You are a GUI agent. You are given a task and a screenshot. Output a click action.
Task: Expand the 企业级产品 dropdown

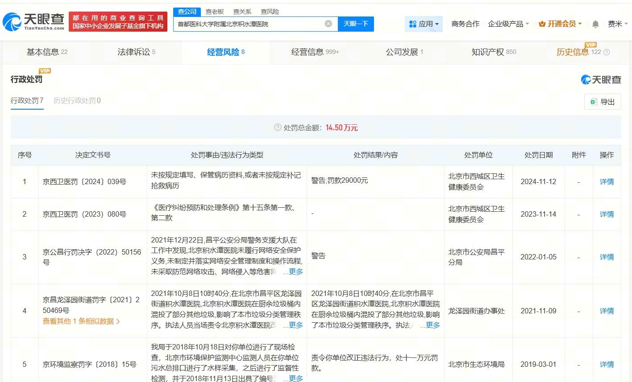pos(508,24)
